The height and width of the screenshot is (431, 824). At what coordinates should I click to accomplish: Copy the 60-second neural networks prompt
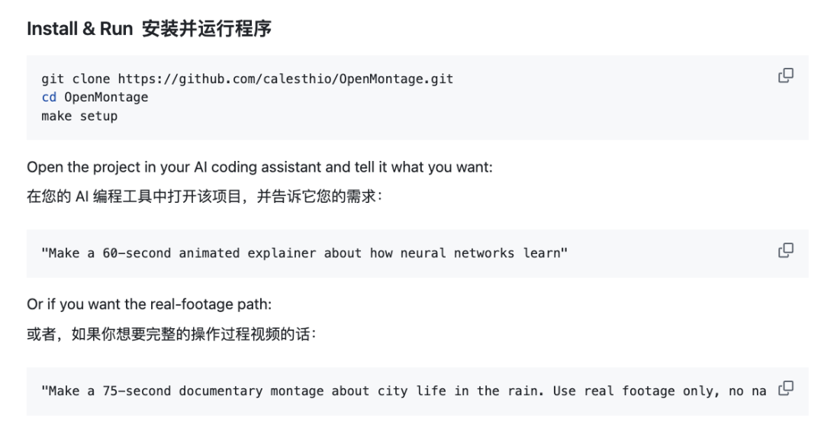pos(786,250)
